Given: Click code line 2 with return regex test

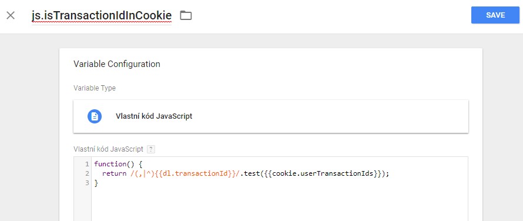Looking at the screenshot, I should point(246,173).
